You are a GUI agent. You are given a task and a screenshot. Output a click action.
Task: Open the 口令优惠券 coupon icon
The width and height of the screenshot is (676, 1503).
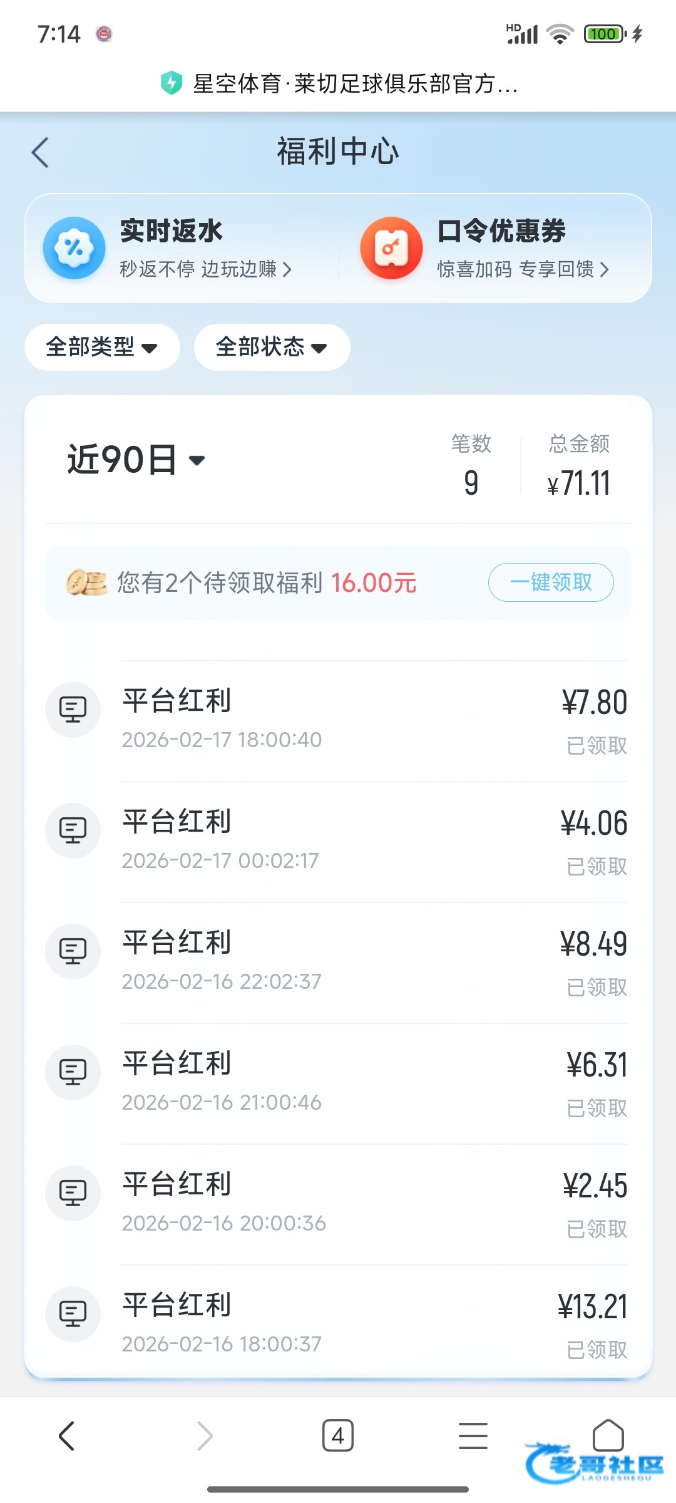coord(391,248)
